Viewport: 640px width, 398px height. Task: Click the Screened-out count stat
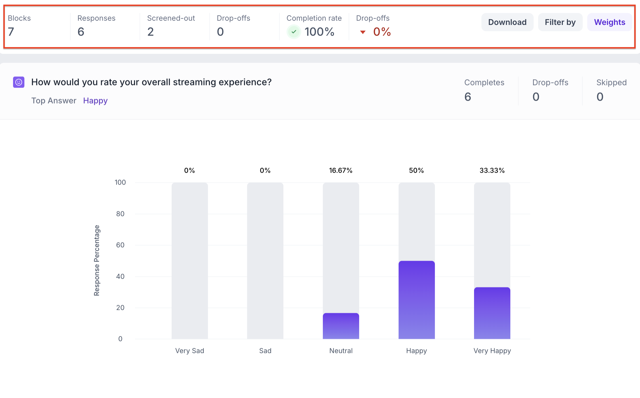click(150, 32)
